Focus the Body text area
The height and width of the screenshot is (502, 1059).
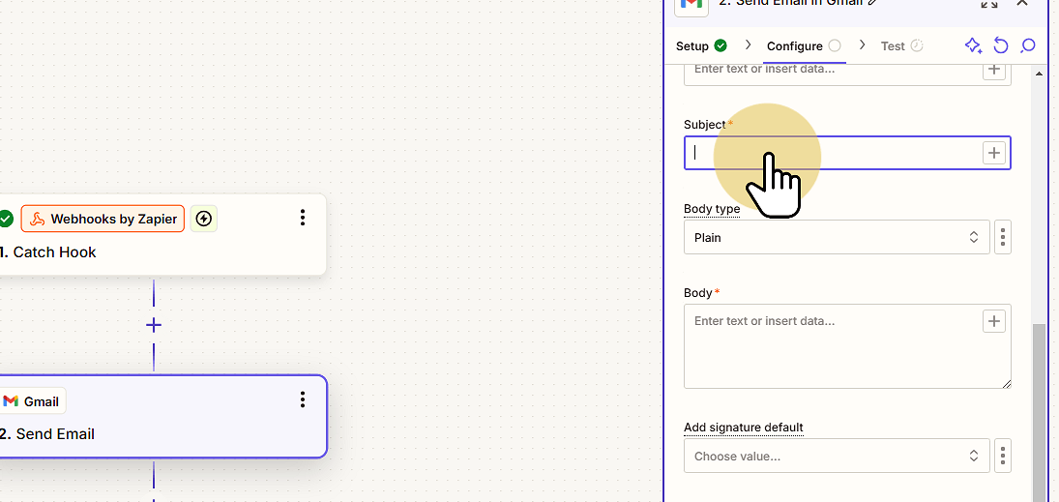point(847,346)
